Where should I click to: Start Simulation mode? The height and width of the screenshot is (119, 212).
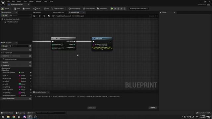click(102, 9)
